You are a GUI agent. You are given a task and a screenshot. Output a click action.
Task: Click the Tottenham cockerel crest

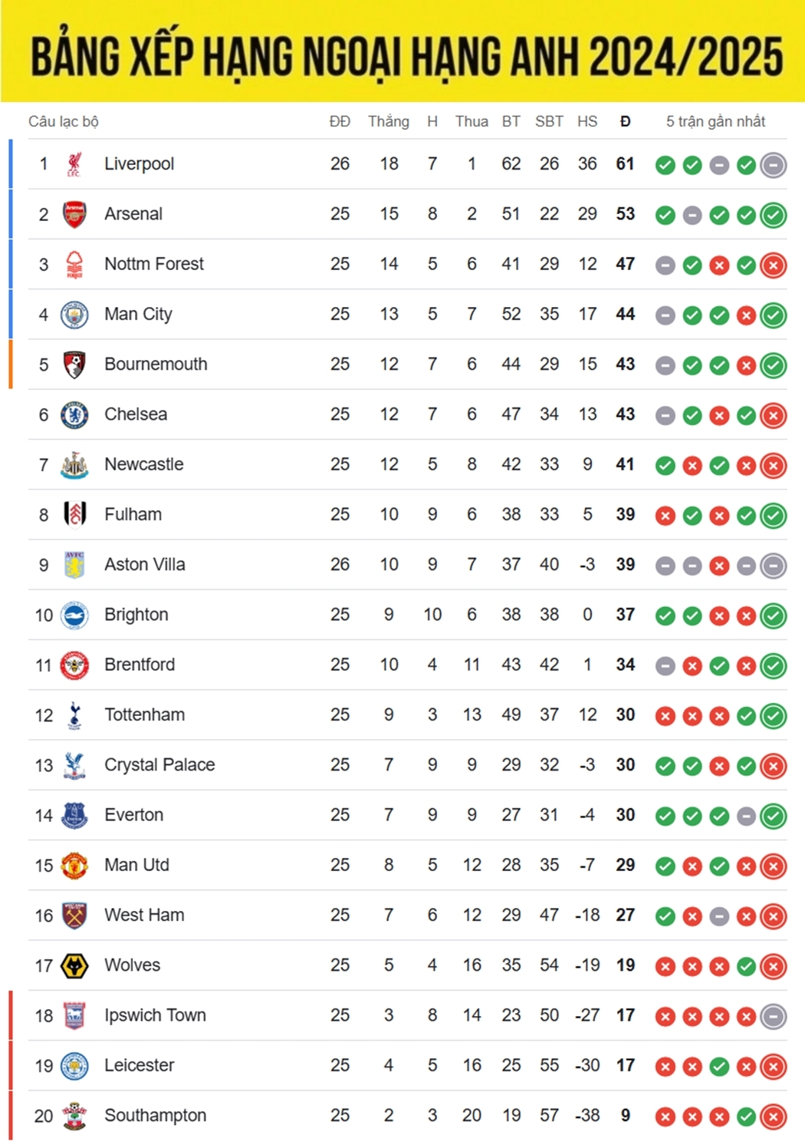[x=74, y=715]
